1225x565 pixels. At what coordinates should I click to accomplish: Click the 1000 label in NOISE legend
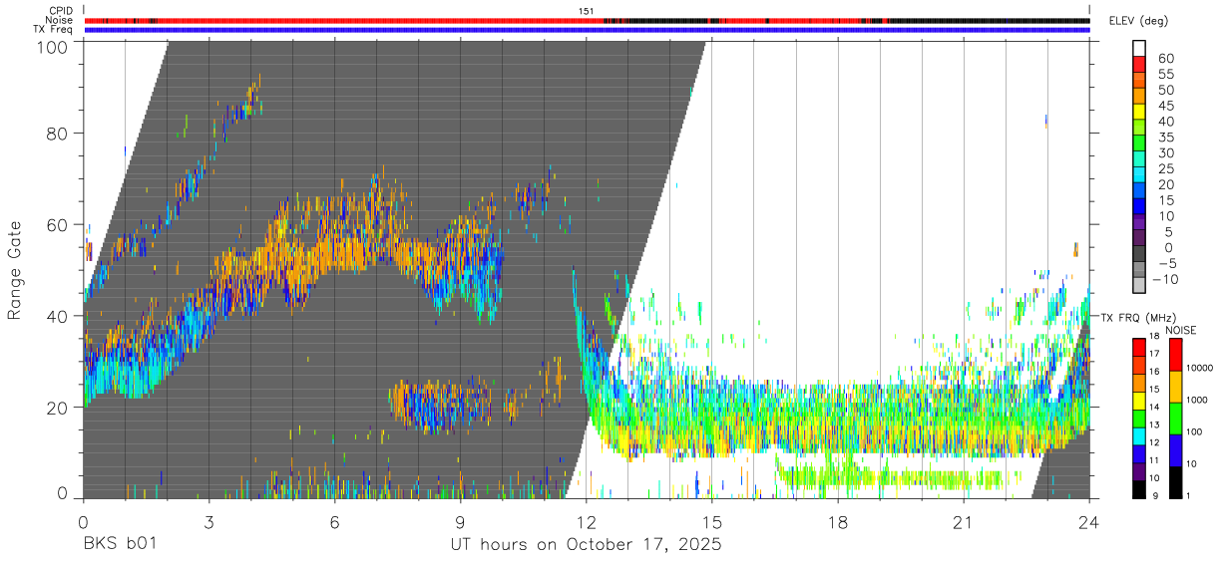(x=1195, y=400)
